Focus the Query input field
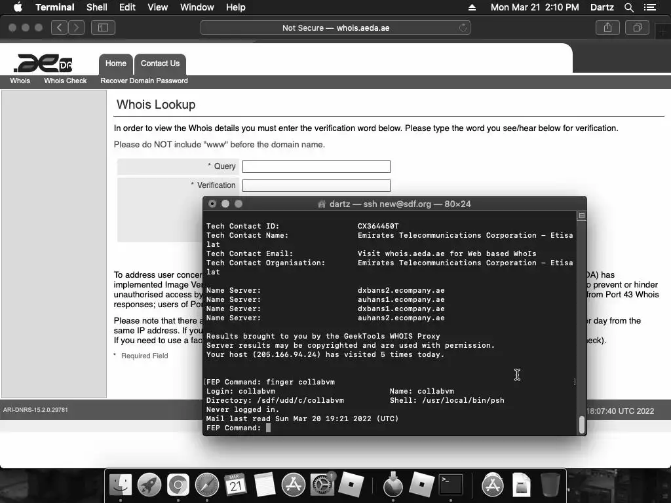The height and width of the screenshot is (503, 671). (x=316, y=166)
